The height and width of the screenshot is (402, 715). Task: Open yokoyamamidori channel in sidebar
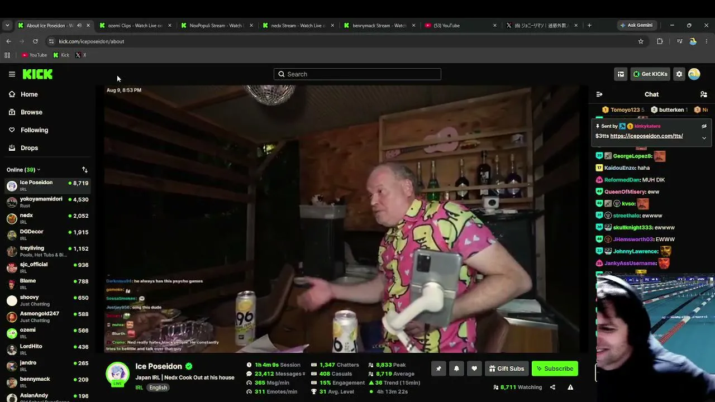pos(47,202)
